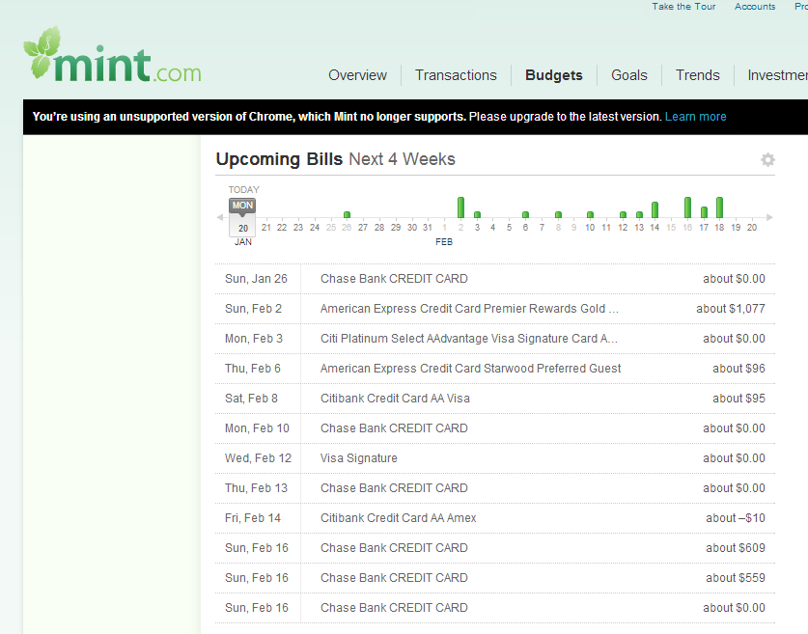Screen dimensions: 808x634
Task: Go to the Goals tab
Action: click(629, 75)
